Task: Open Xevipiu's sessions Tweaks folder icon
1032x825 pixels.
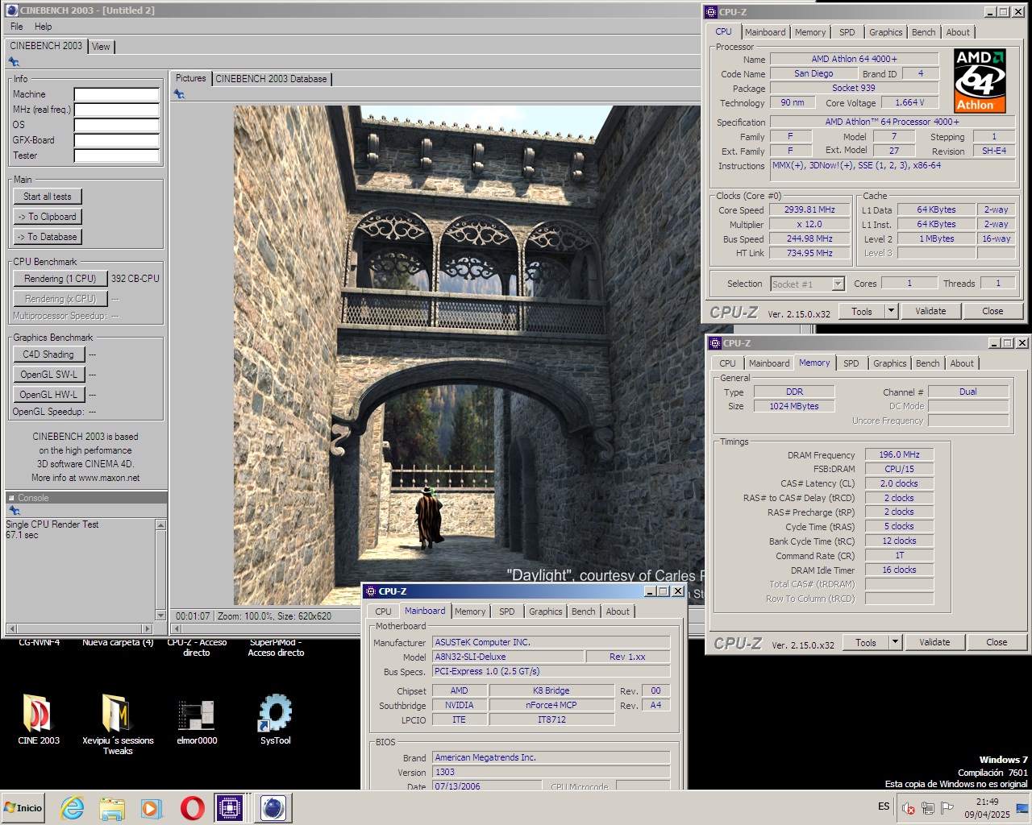Action: (x=117, y=713)
